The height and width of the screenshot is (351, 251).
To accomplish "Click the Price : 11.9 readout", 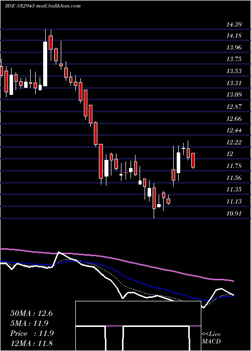I will [x=32, y=333].
